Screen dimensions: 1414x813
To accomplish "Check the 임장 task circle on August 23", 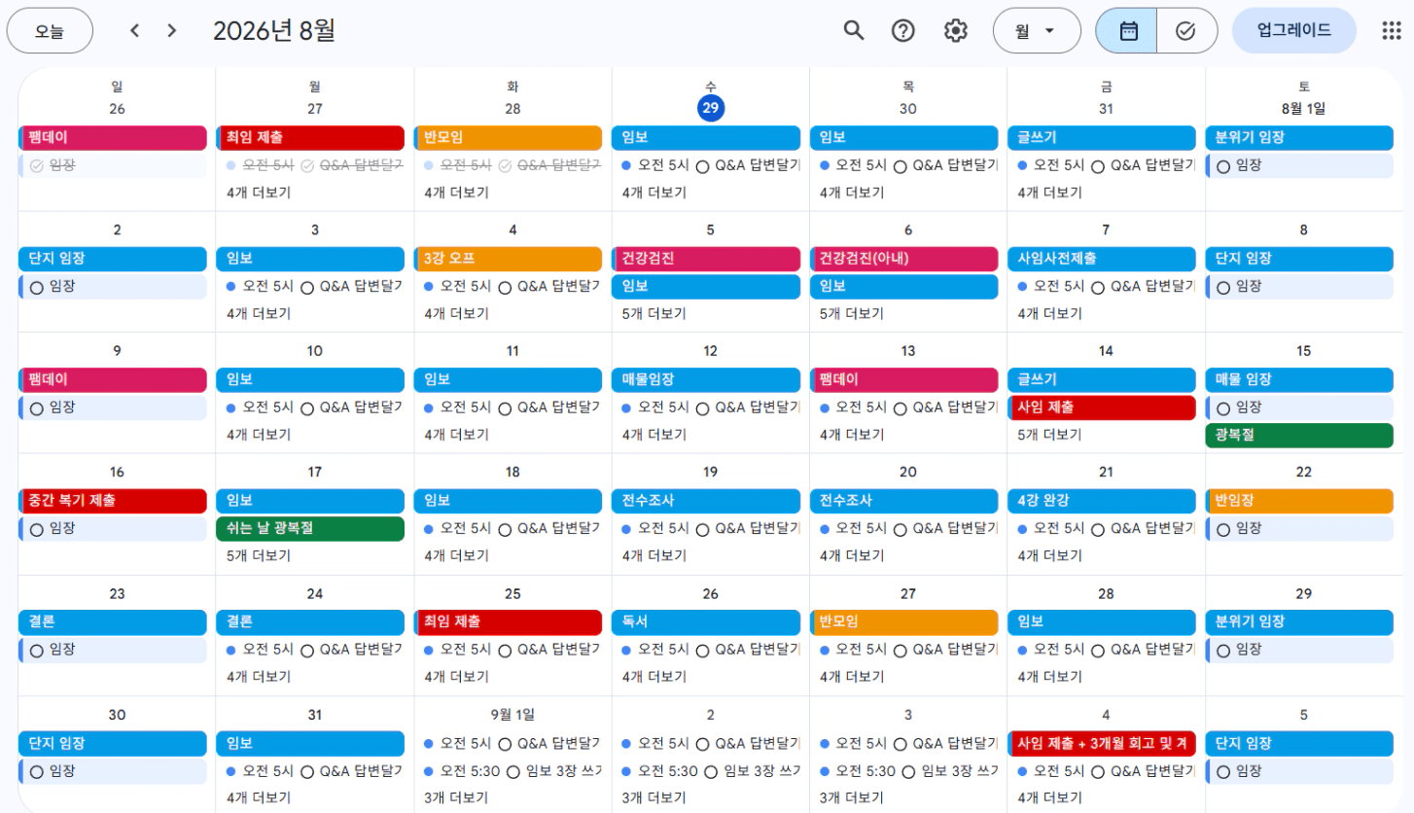I will pyautogui.click(x=37, y=651).
